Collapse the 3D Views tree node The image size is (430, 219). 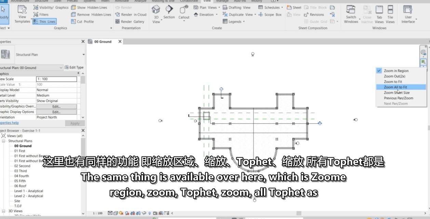point(4,211)
